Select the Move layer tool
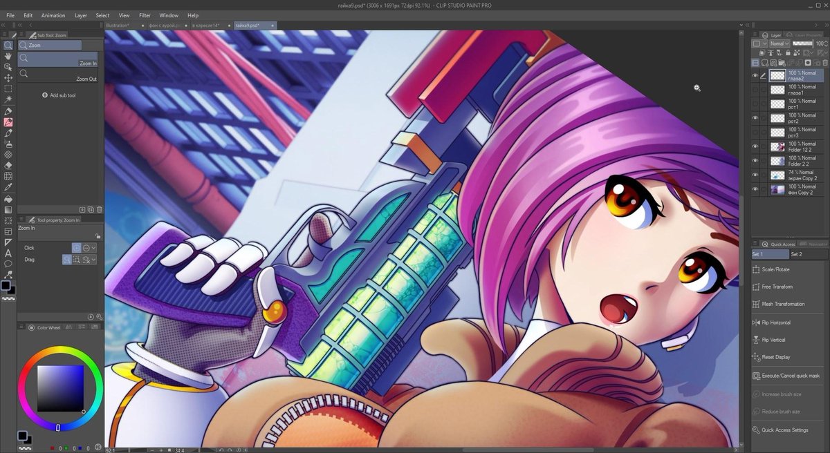 tap(8, 78)
